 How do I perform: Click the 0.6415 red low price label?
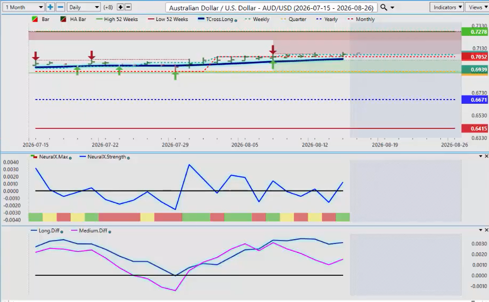pyautogui.click(x=474, y=128)
